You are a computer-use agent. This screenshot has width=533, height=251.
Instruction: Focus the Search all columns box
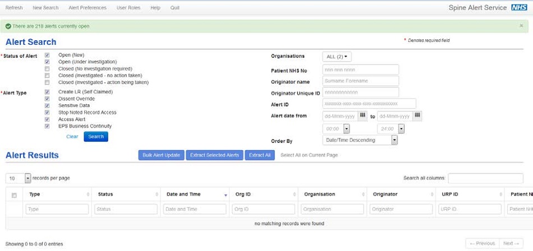coord(486,178)
